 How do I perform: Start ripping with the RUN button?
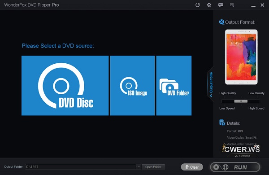tap(235, 167)
